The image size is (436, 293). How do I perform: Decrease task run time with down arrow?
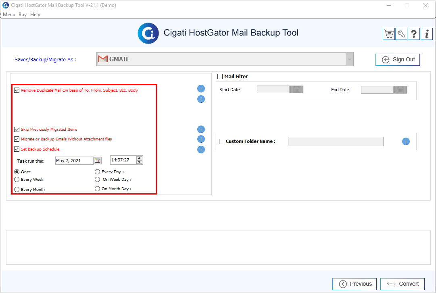(139, 162)
